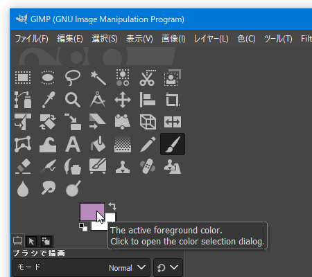Choose the Eraser tool
Image resolution: width=312 pixels, height=277 pixels.
click(x=23, y=166)
